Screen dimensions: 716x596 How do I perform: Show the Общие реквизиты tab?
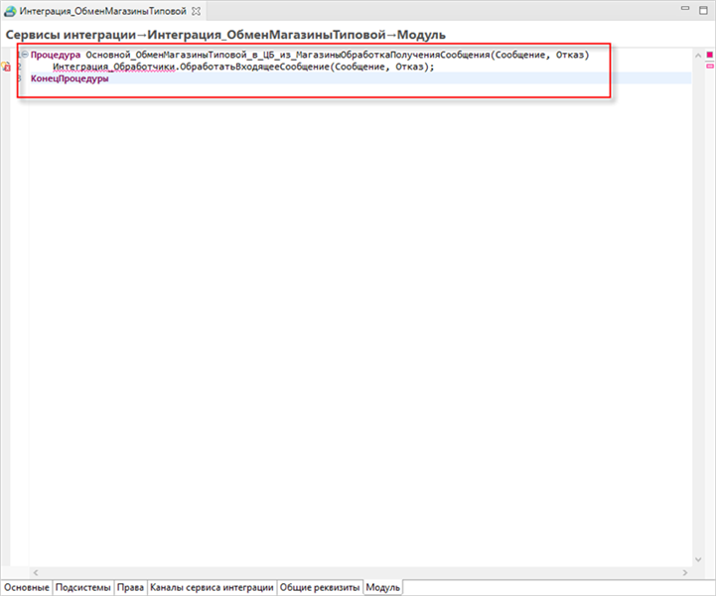point(319,587)
